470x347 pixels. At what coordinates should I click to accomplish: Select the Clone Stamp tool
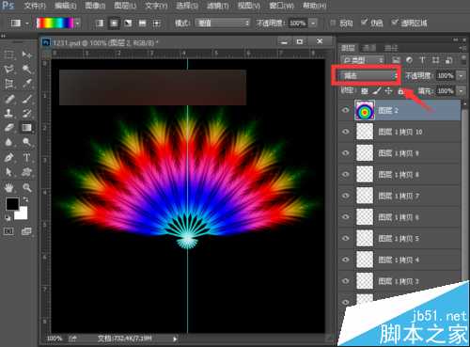[x=8, y=113]
